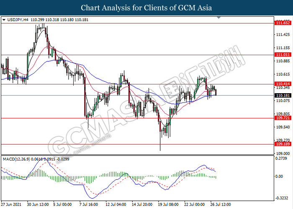
Task: Click the 19 Jul 08:00 time label
Action: coord(168,204)
